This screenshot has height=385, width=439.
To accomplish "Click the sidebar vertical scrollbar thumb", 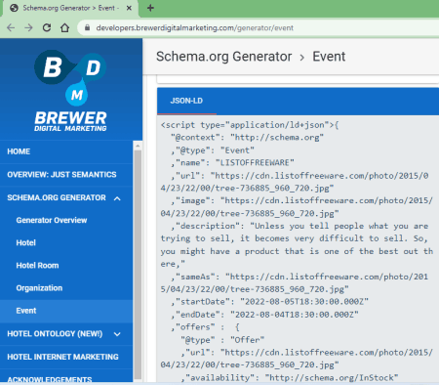I will [138, 264].
